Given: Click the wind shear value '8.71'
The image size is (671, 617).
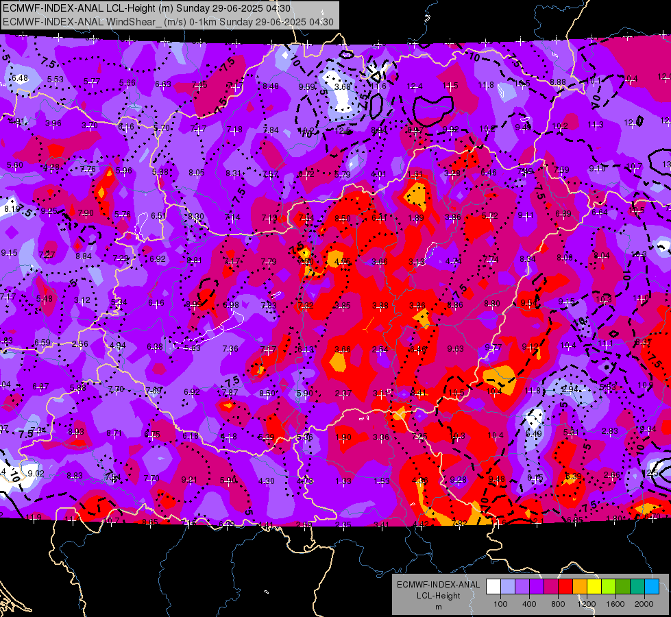Looking at the screenshot, I should (x=114, y=433).
